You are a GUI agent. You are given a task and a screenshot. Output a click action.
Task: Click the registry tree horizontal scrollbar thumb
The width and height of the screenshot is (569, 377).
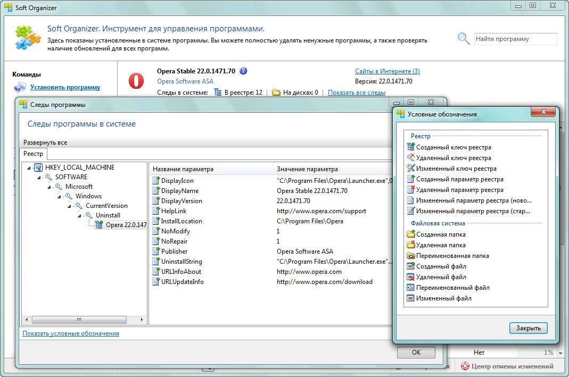(79, 320)
